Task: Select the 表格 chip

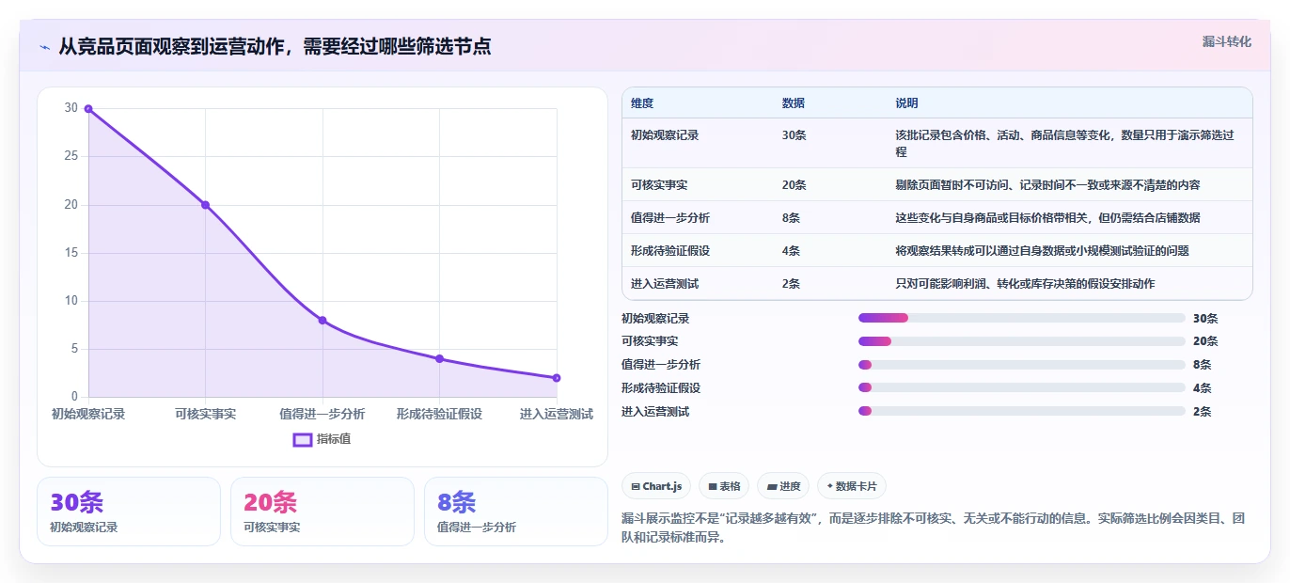Action: coord(724,486)
